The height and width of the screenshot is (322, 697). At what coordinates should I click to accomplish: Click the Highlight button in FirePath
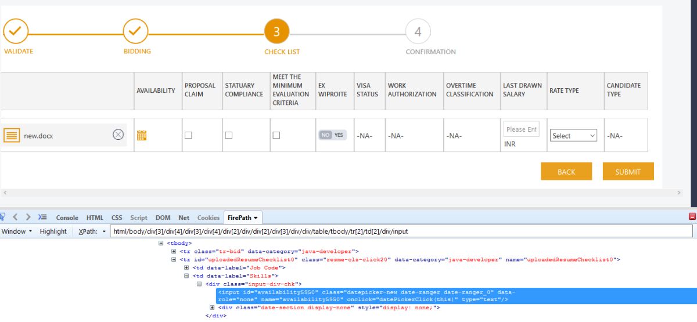pyautogui.click(x=53, y=231)
